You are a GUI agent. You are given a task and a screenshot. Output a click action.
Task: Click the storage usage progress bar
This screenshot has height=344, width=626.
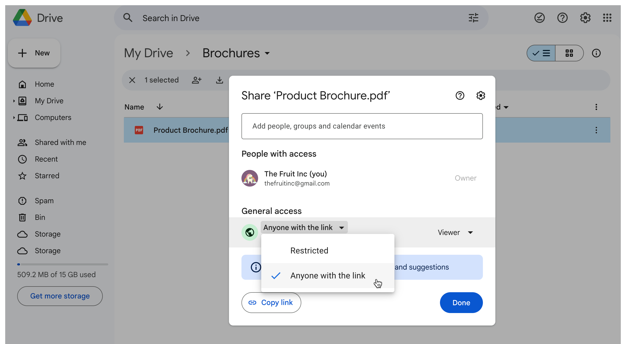click(x=62, y=264)
